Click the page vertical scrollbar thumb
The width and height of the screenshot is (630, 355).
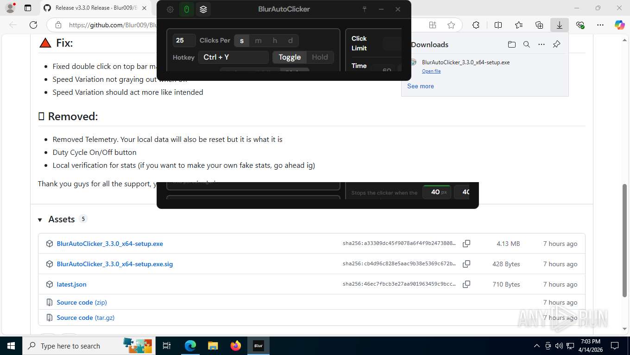point(625,240)
